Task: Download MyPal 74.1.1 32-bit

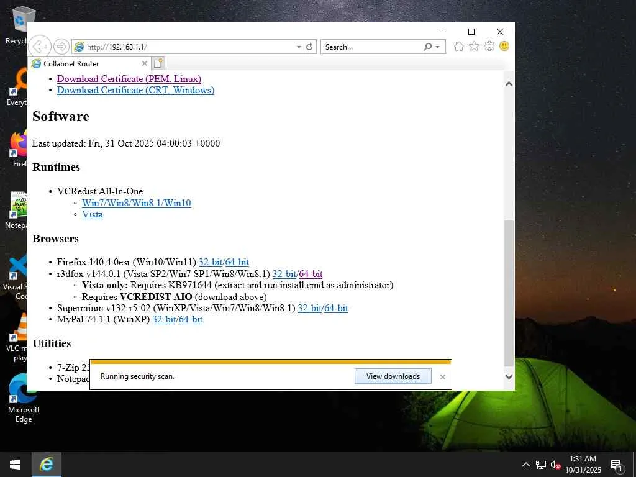Action: [x=164, y=319]
